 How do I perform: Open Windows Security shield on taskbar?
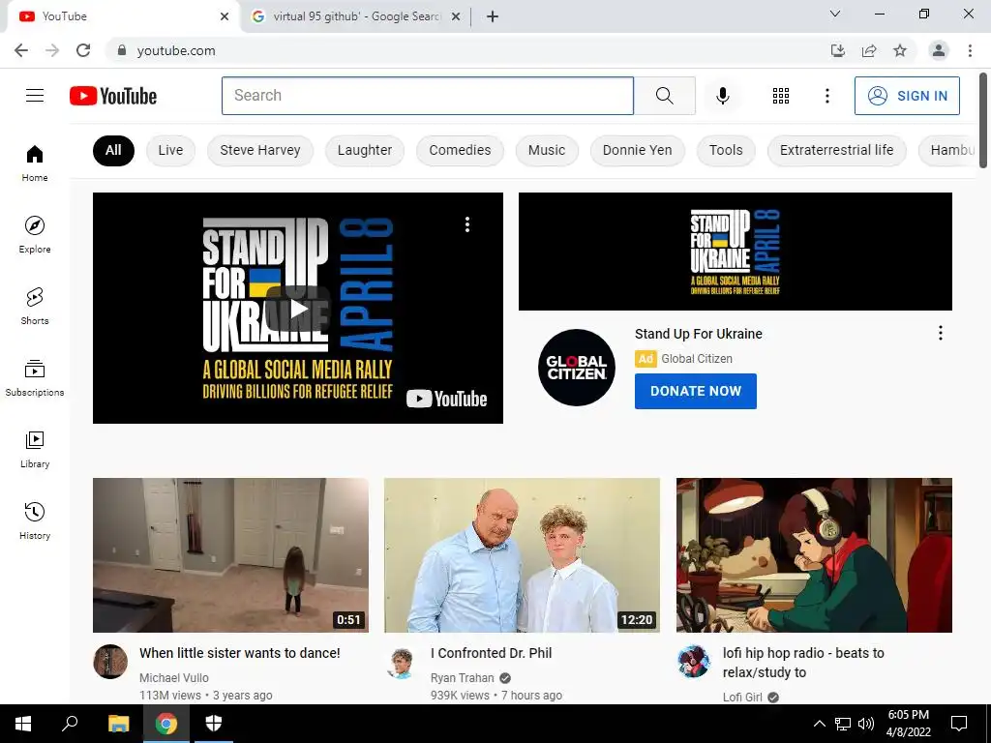pos(214,724)
